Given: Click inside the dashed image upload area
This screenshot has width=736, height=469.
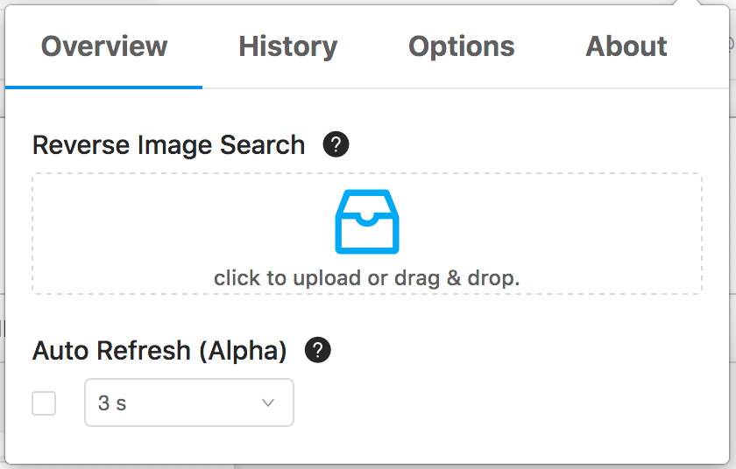Looking at the screenshot, I should click(x=367, y=234).
